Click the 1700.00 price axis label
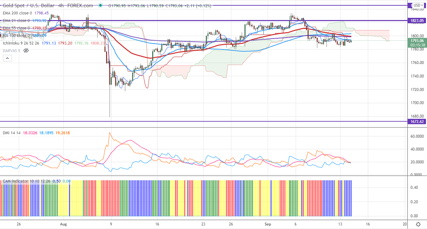427x229 pixels. 417,103
